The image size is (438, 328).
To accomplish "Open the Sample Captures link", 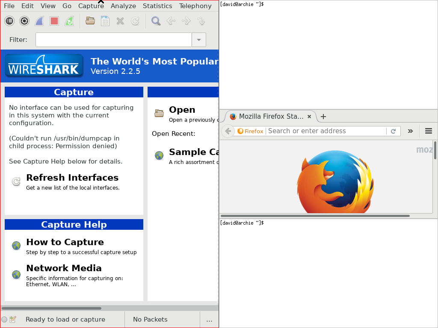I will pyautogui.click(x=194, y=152).
